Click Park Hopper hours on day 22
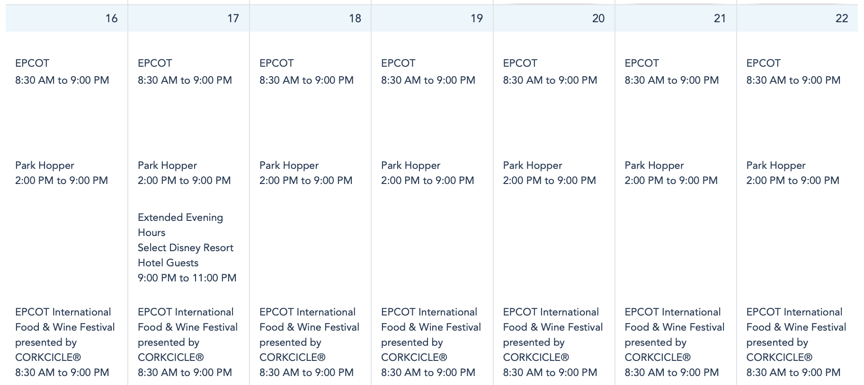The image size is (864, 385). [x=793, y=181]
